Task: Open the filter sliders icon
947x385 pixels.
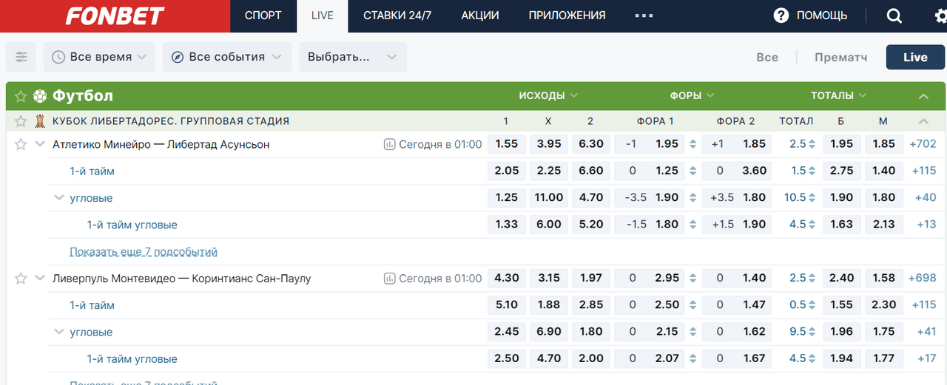Action: (x=21, y=57)
